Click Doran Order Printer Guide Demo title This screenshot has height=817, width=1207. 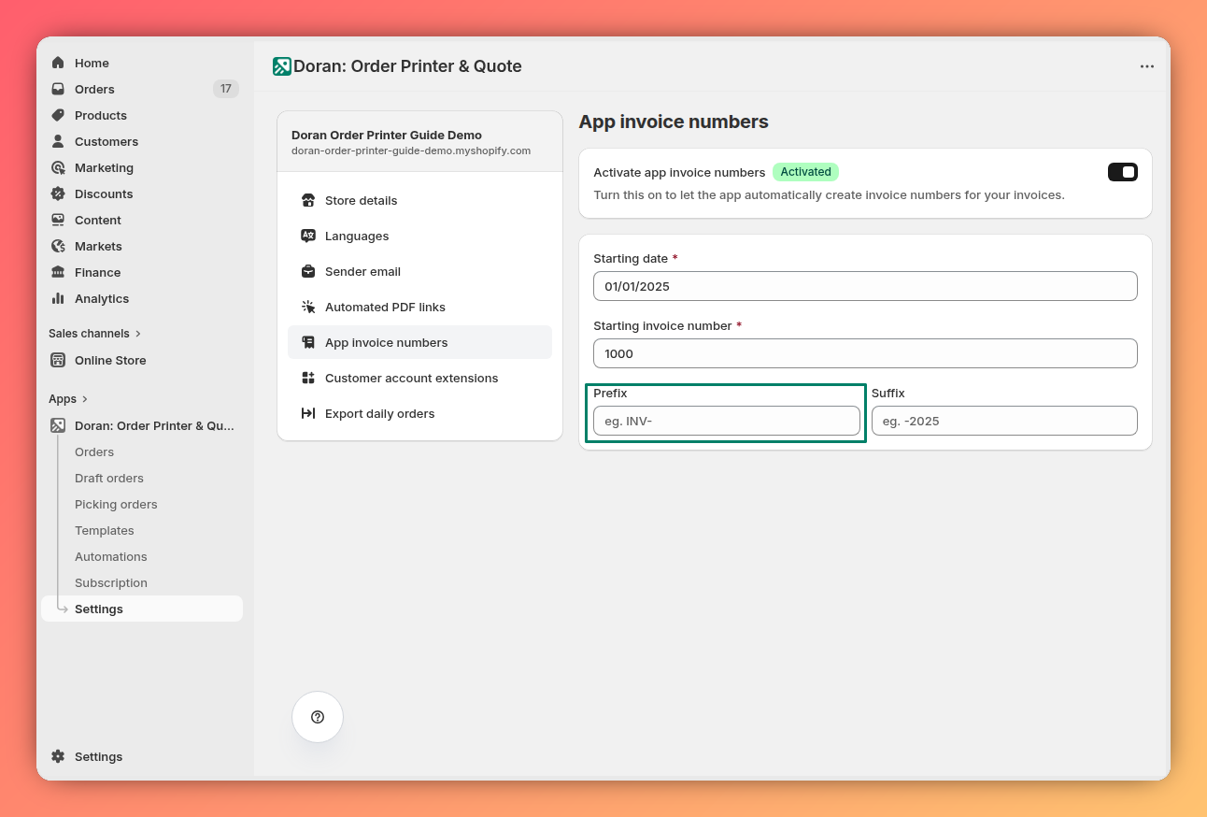387,135
